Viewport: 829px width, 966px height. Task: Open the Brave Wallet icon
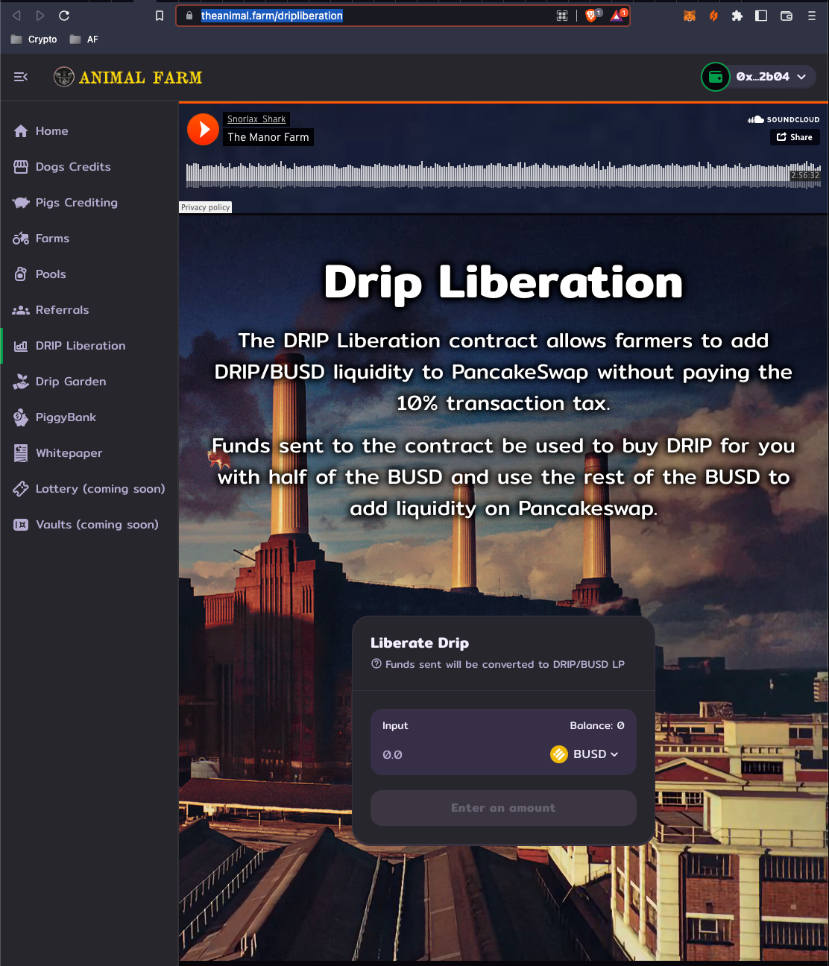[x=786, y=16]
